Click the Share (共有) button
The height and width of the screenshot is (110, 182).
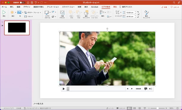[164, 7]
